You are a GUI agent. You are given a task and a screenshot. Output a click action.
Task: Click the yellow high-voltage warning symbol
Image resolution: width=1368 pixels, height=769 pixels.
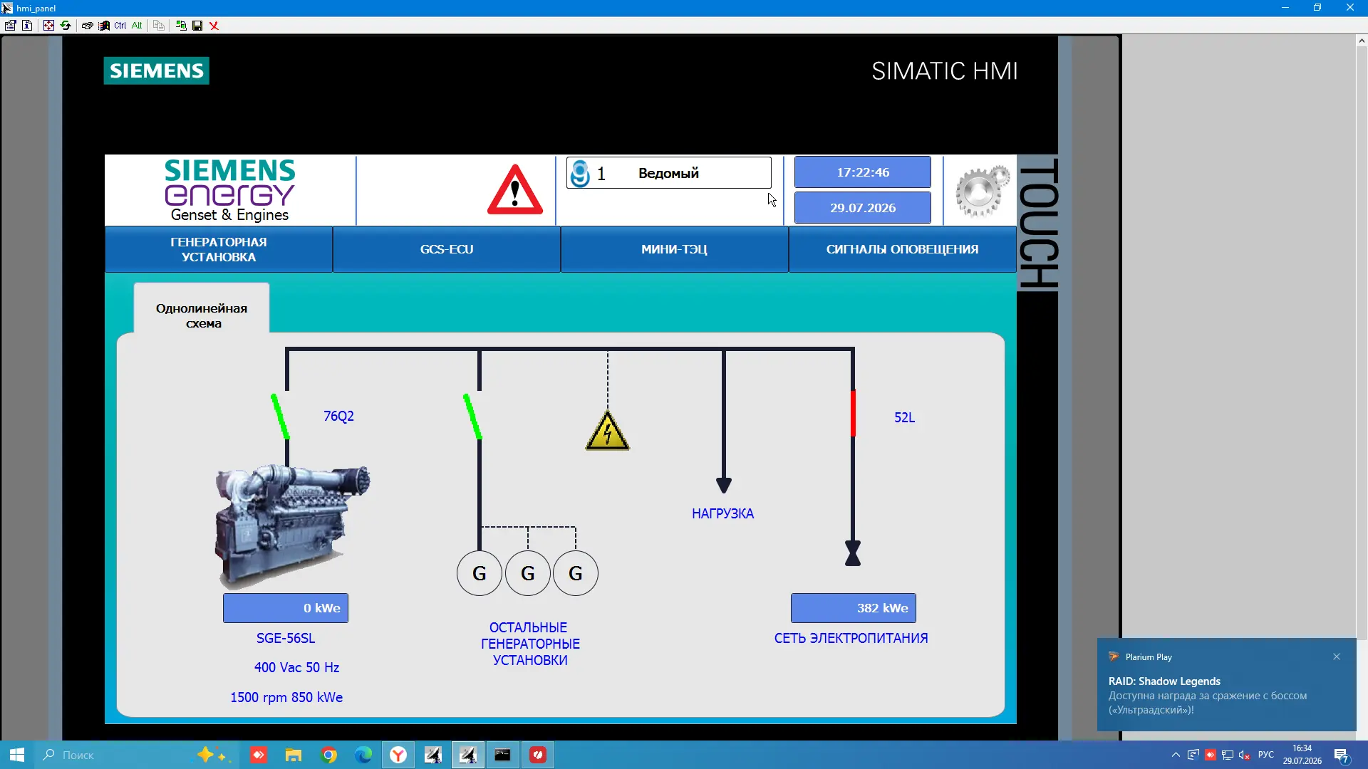pos(608,431)
